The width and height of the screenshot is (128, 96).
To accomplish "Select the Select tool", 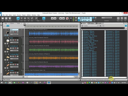I will (21, 18).
